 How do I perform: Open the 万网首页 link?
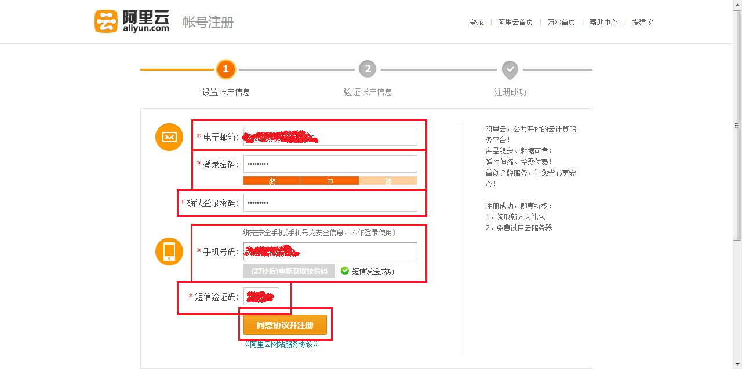(561, 21)
